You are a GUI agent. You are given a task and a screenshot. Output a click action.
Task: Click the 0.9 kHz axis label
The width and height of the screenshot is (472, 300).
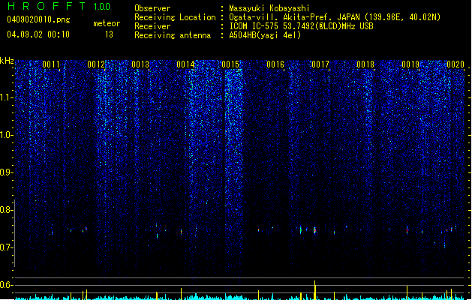(7, 172)
